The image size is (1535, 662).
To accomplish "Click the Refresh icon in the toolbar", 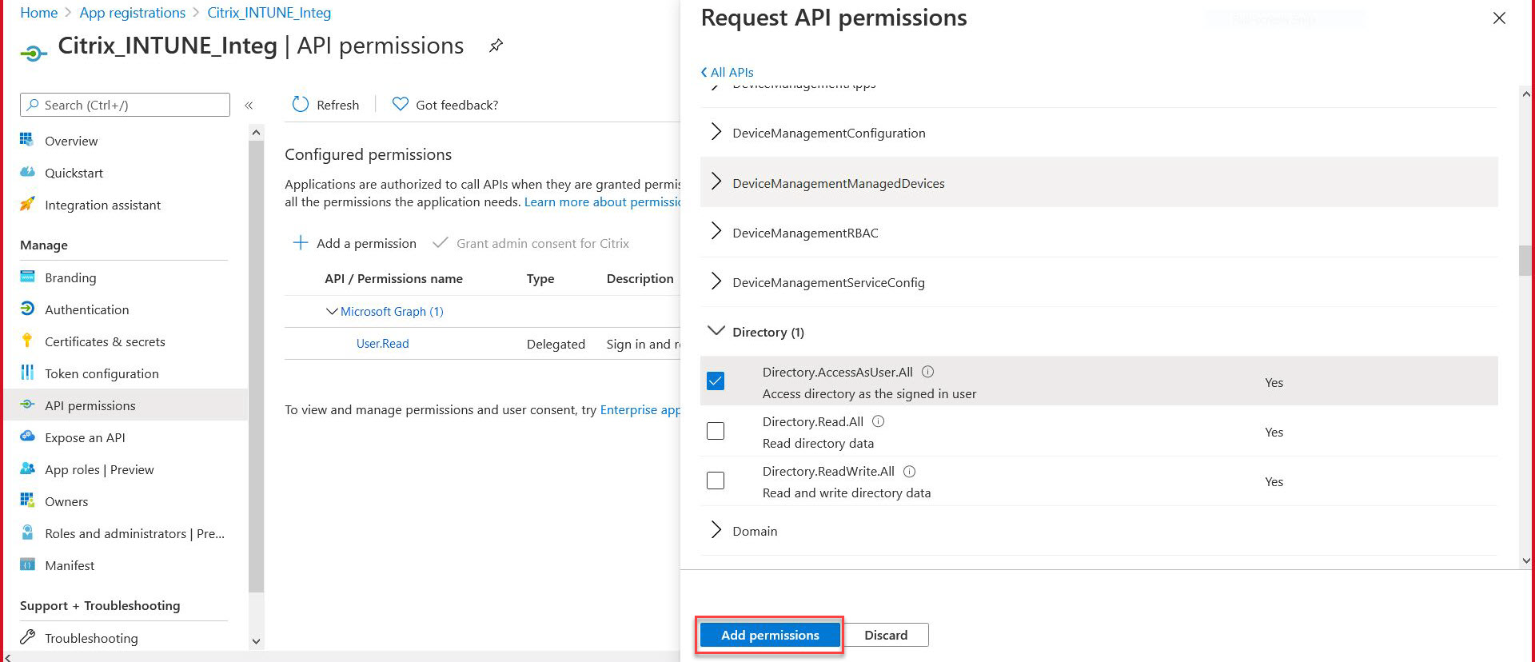I will [x=301, y=105].
